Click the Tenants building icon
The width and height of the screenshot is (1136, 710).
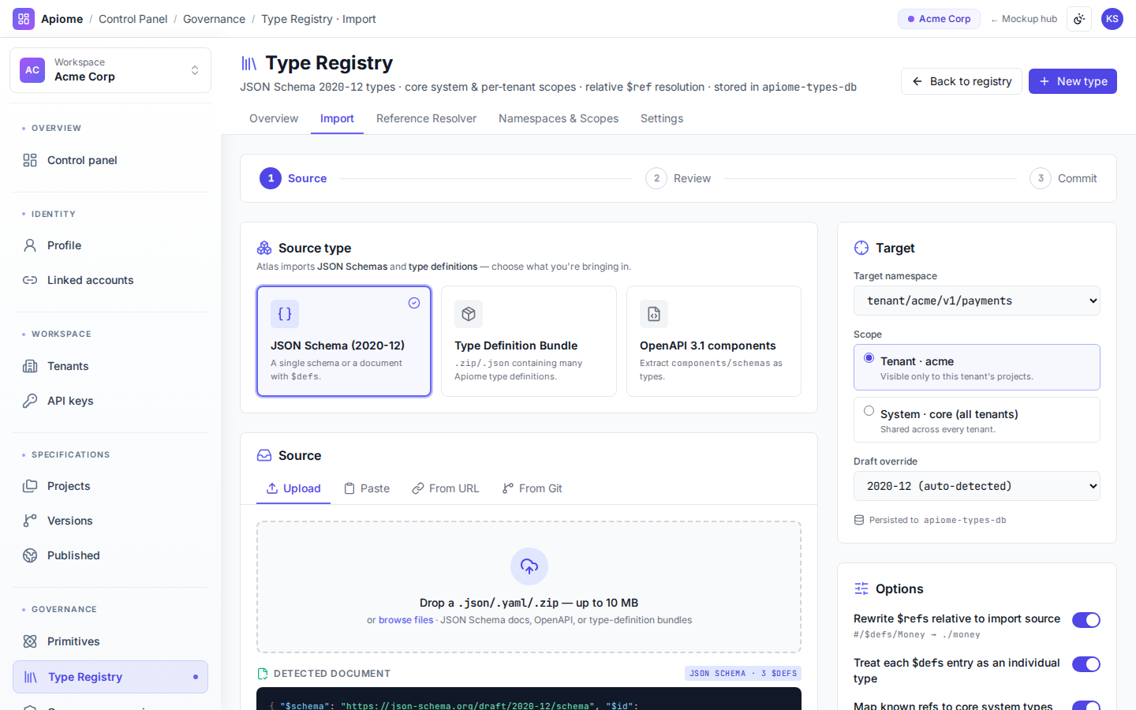(x=30, y=366)
